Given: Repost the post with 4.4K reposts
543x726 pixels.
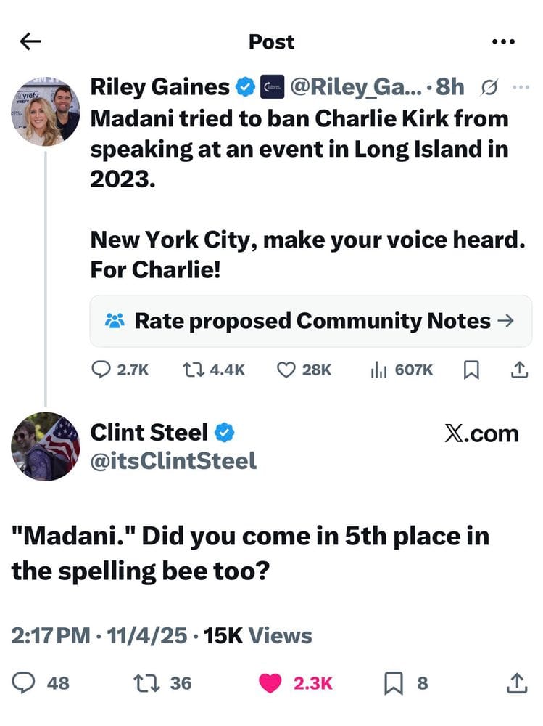Looking at the screenshot, I should pyautogui.click(x=193, y=370).
